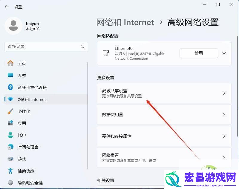
Task: Click the Time and language globe icon
Action: [10, 147]
